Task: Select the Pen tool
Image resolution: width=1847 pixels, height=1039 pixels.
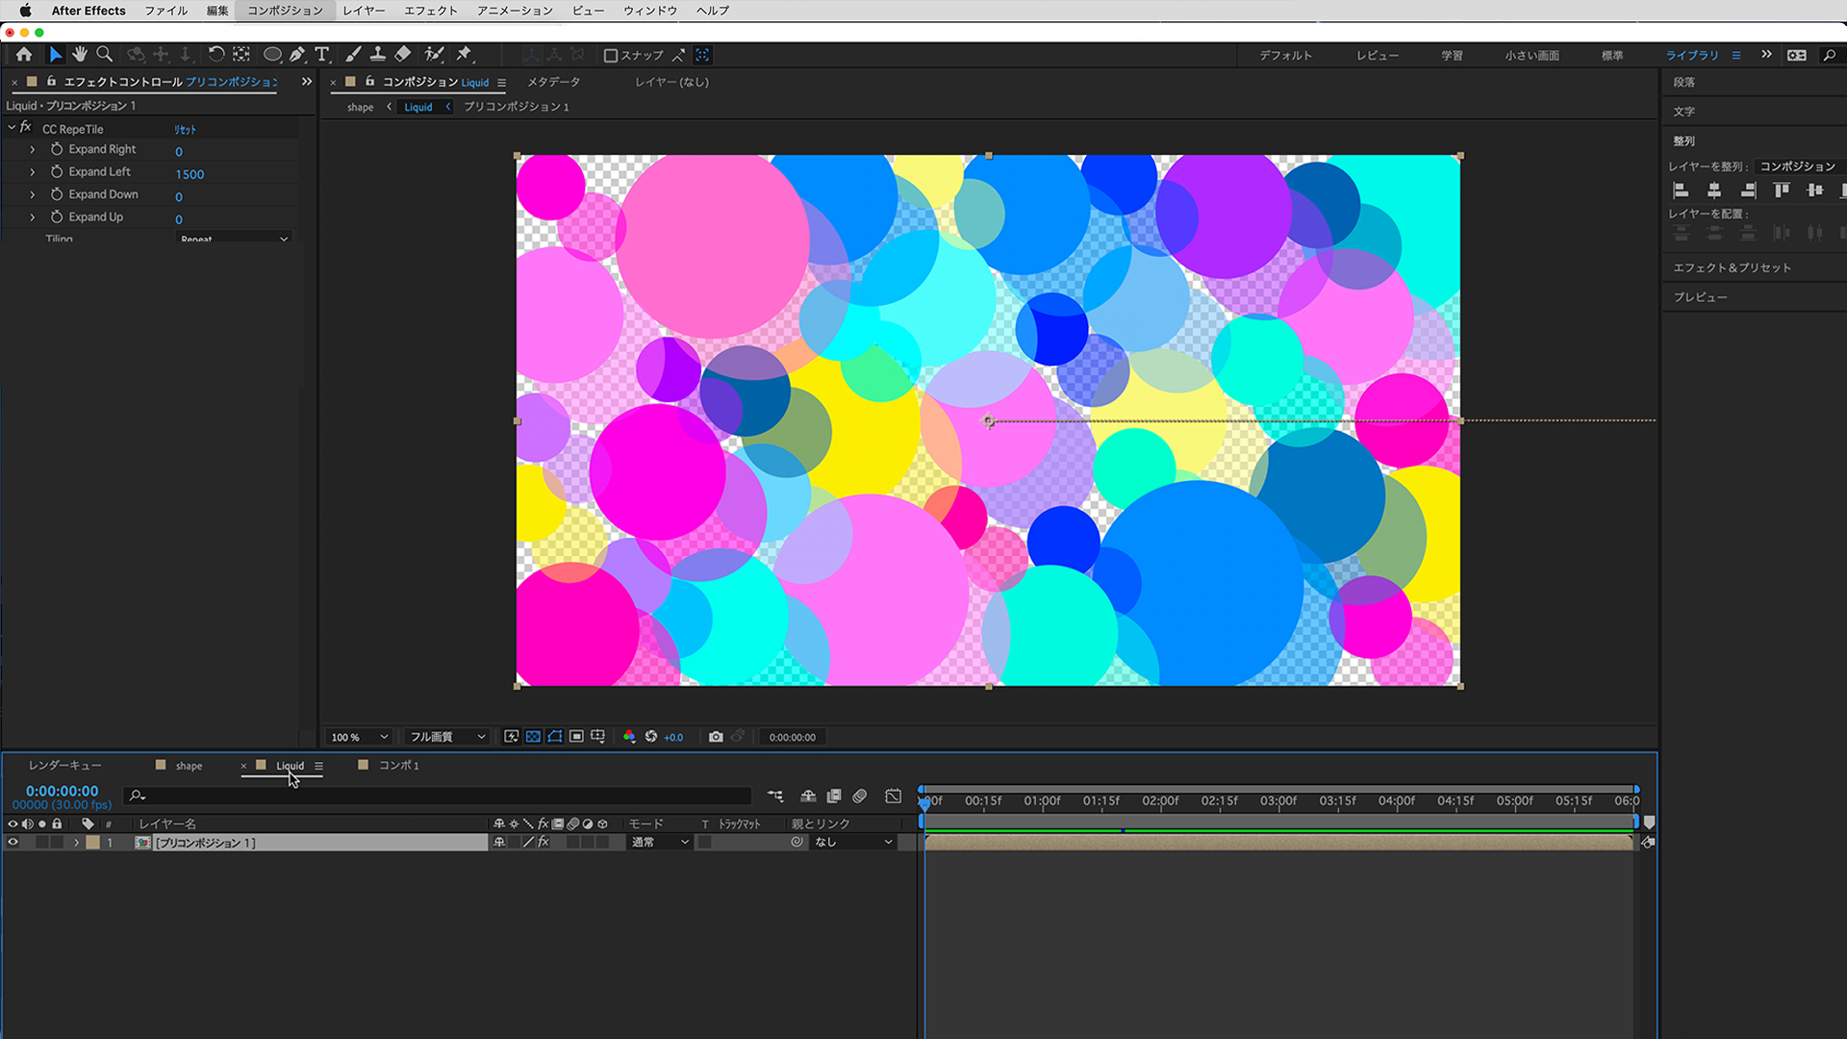Action: pos(297,55)
